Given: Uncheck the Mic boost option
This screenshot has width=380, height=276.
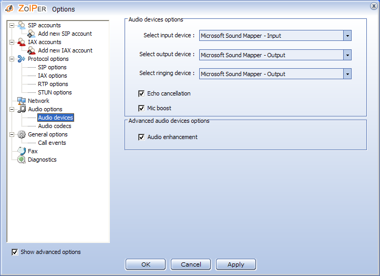Looking at the screenshot, I should (141, 108).
